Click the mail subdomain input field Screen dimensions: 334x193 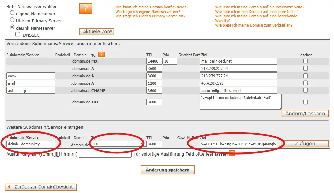click(x=31, y=83)
